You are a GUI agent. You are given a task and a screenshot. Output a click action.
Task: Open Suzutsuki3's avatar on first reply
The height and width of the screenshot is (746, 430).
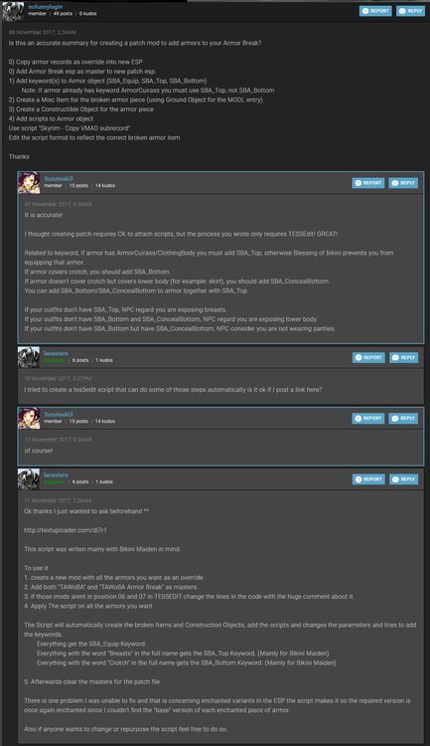(29, 183)
